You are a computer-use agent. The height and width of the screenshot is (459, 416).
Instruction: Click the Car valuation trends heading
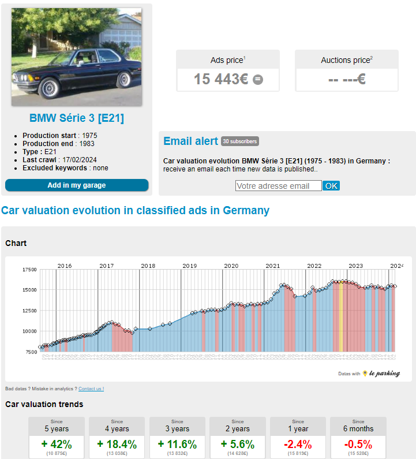[44, 404]
